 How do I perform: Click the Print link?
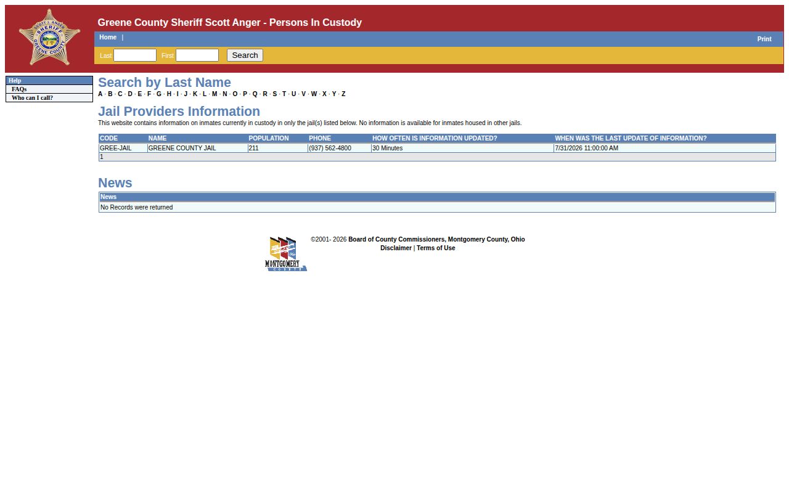pos(764,39)
